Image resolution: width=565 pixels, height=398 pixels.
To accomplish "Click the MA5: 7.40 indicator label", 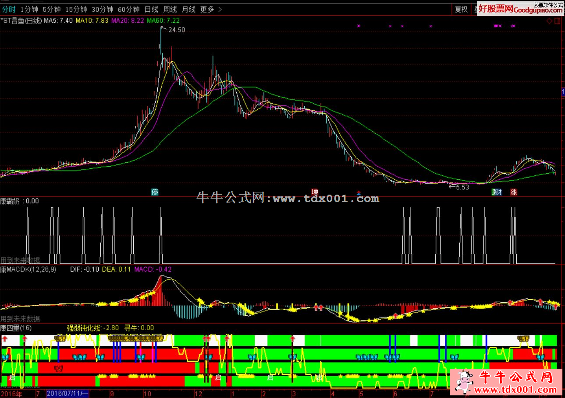I will 59,21.
